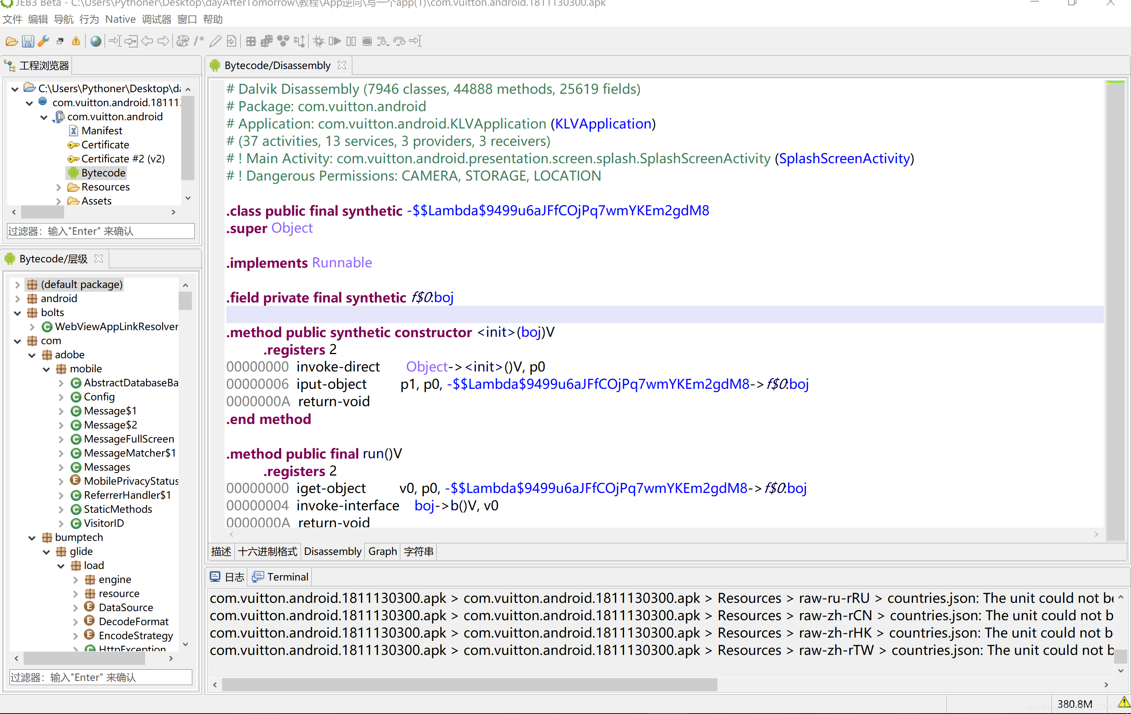Image resolution: width=1131 pixels, height=714 pixels.
Task: Collapse the glide package node
Action: pyautogui.click(x=46, y=552)
